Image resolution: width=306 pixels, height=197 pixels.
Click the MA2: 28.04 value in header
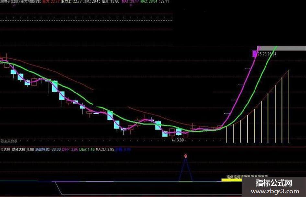coord(149,1)
